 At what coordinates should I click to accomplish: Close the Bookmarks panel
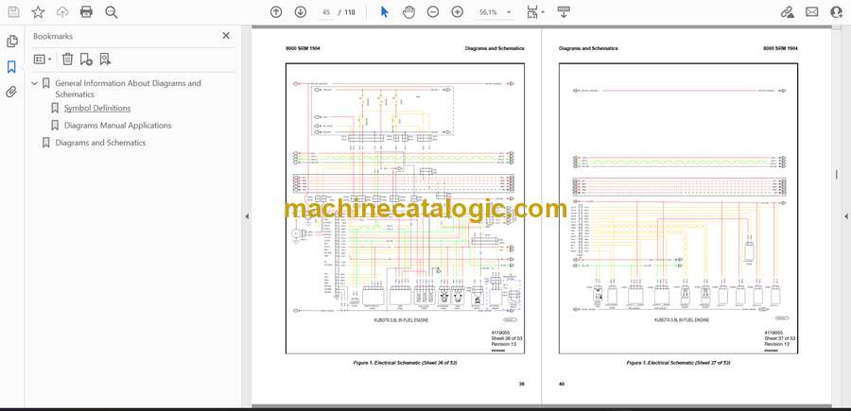(226, 36)
